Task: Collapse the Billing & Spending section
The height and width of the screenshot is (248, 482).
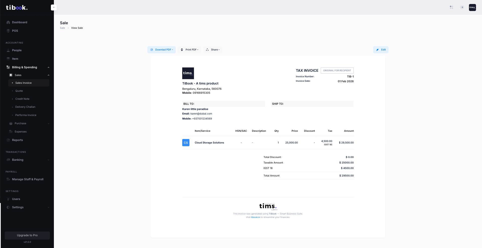Action: coord(48,67)
